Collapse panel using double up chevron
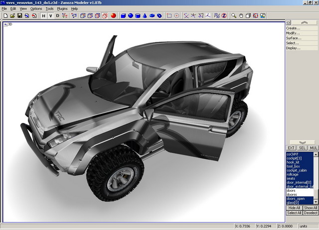Viewport: 319px width, 230px height. coord(302,23)
